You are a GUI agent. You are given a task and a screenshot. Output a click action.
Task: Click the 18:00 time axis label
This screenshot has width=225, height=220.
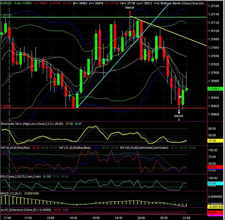click(x=51, y=218)
